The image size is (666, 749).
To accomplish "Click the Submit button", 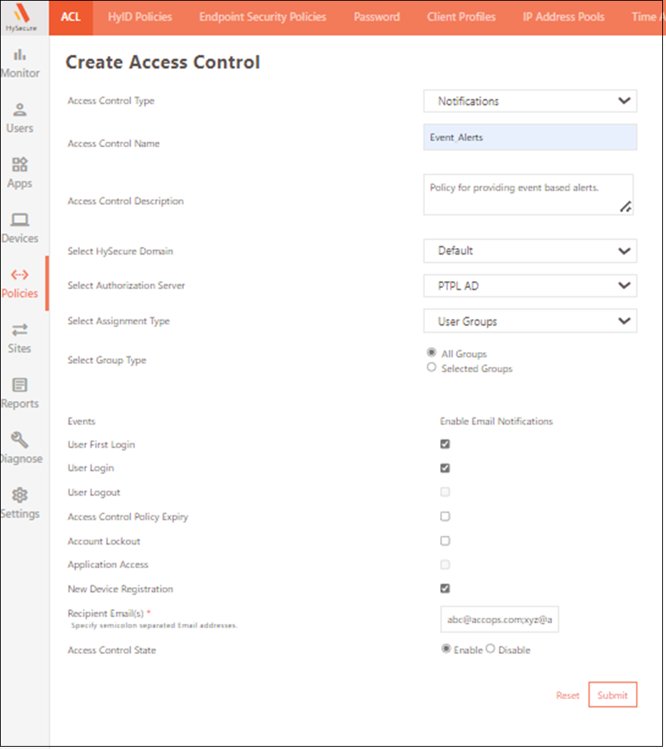I will 612,695.
